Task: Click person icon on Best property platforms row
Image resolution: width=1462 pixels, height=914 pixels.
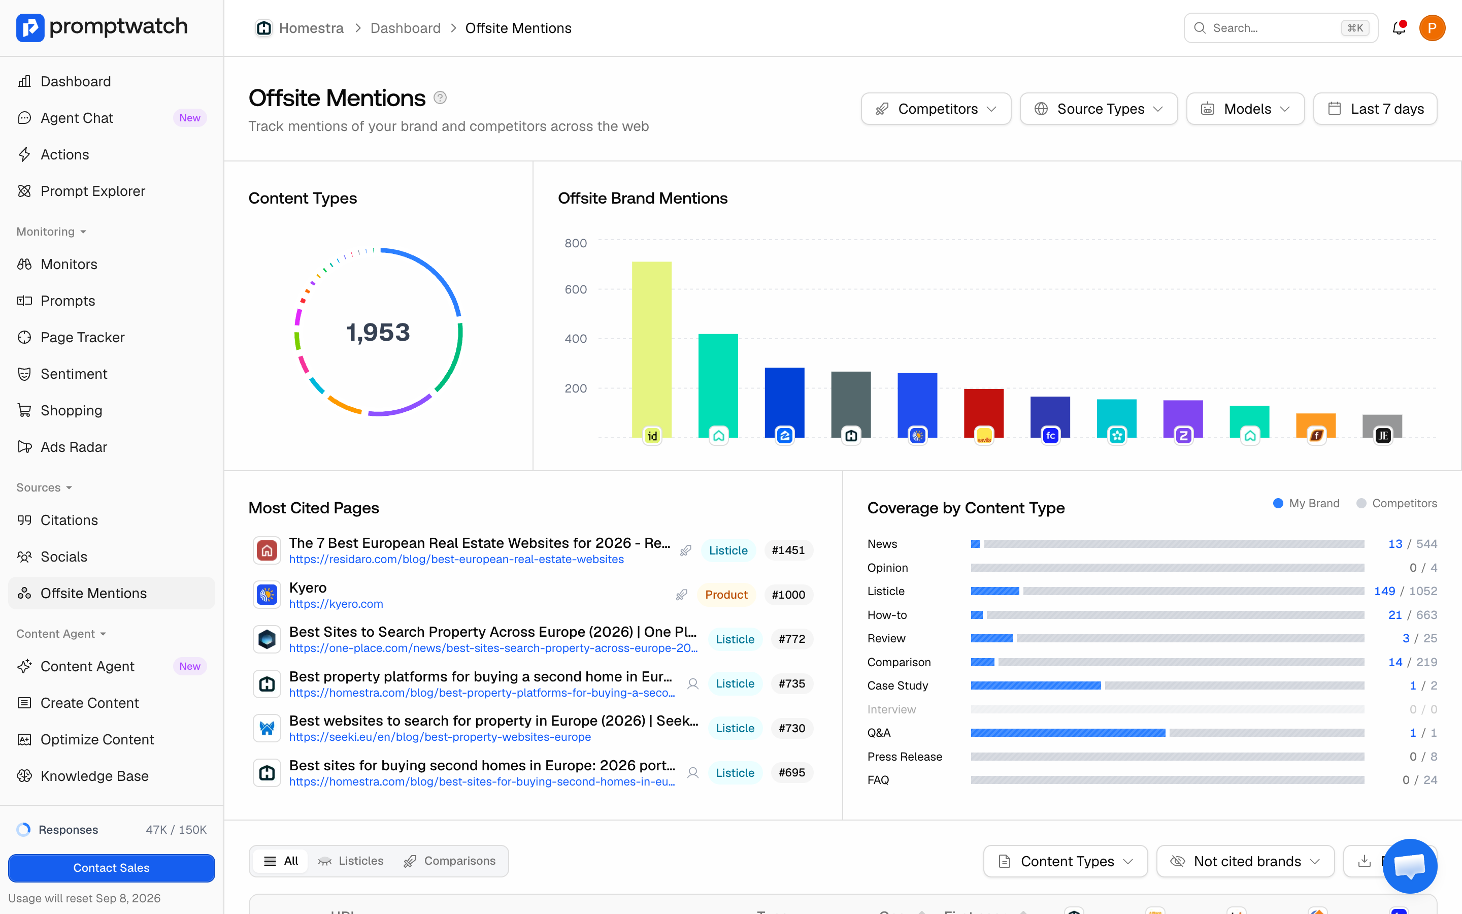Action: [693, 683]
